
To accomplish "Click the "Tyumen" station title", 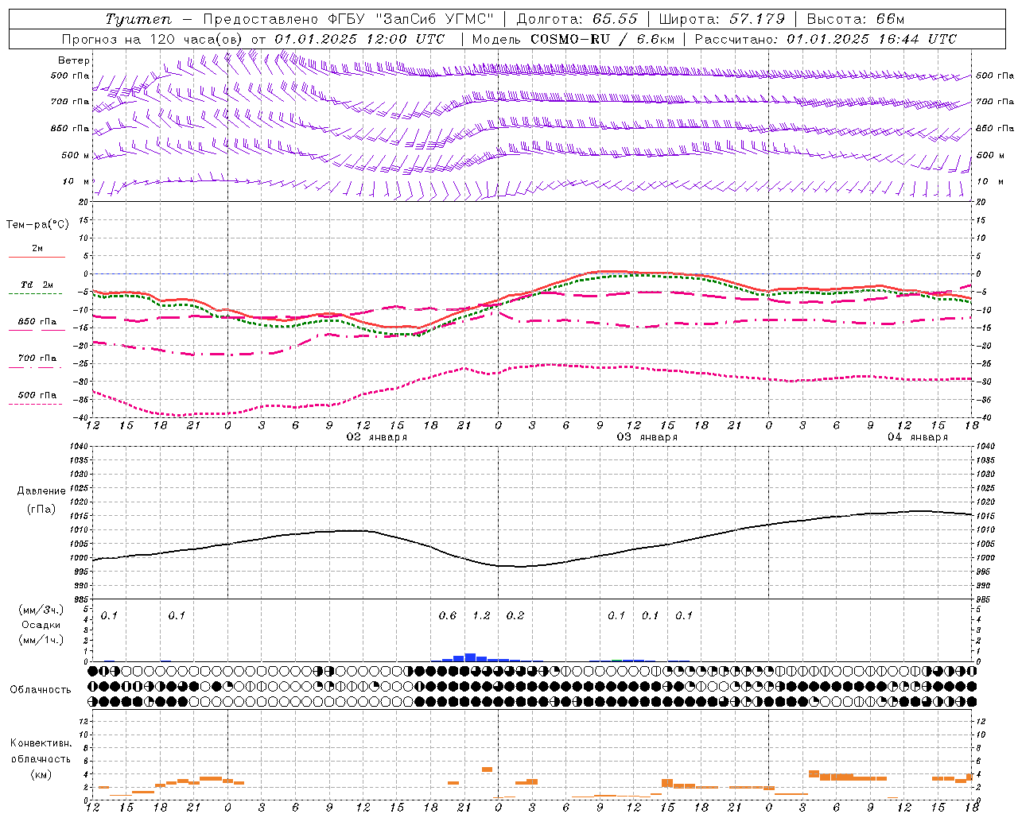I will click(138, 19).
